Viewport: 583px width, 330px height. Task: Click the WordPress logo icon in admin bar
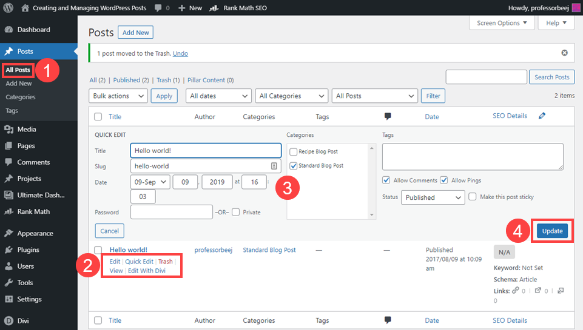pos(8,8)
